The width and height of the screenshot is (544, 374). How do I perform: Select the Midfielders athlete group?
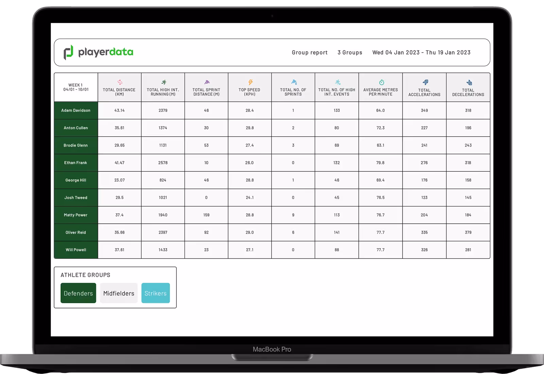click(119, 293)
